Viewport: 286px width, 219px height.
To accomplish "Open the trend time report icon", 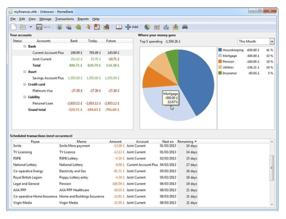I will [x=157, y=27].
